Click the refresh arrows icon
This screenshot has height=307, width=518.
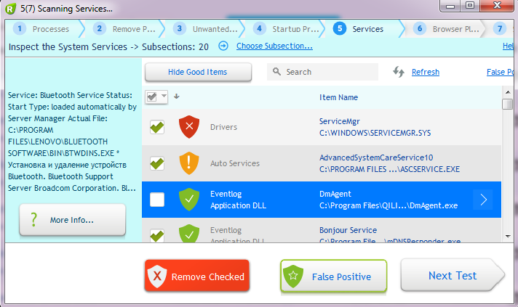[399, 72]
